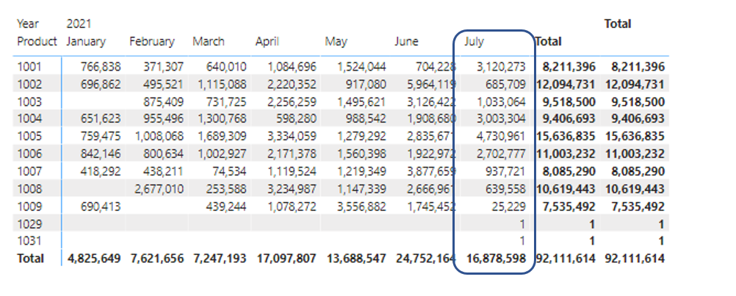Select product row 1029
The width and height of the screenshot is (736, 296).
click(x=29, y=224)
